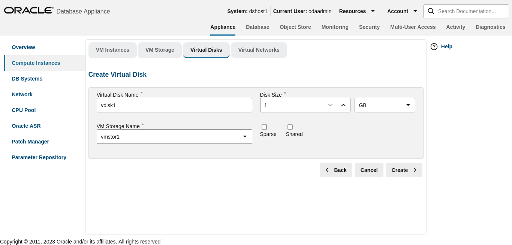This screenshot has width=512, height=245.
Task: Enable the Shared checkbox
Action: point(290,127)
